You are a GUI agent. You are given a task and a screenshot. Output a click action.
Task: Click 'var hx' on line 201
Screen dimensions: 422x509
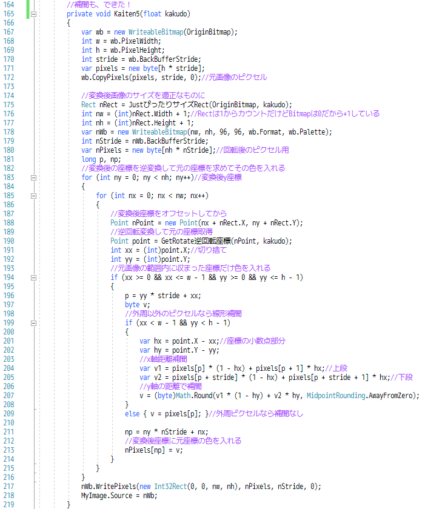[x=150, y=341]
